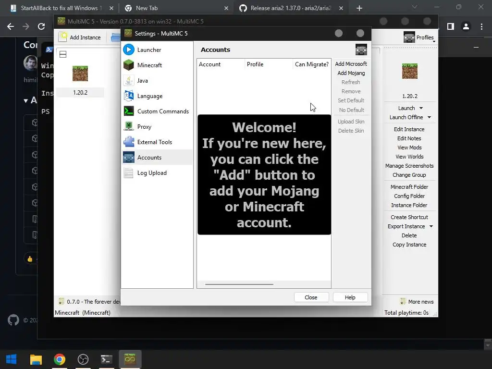This screenshot has height=369, width=492.
Task: Click Delete Skin button
Action: click(x=351, y=131)
